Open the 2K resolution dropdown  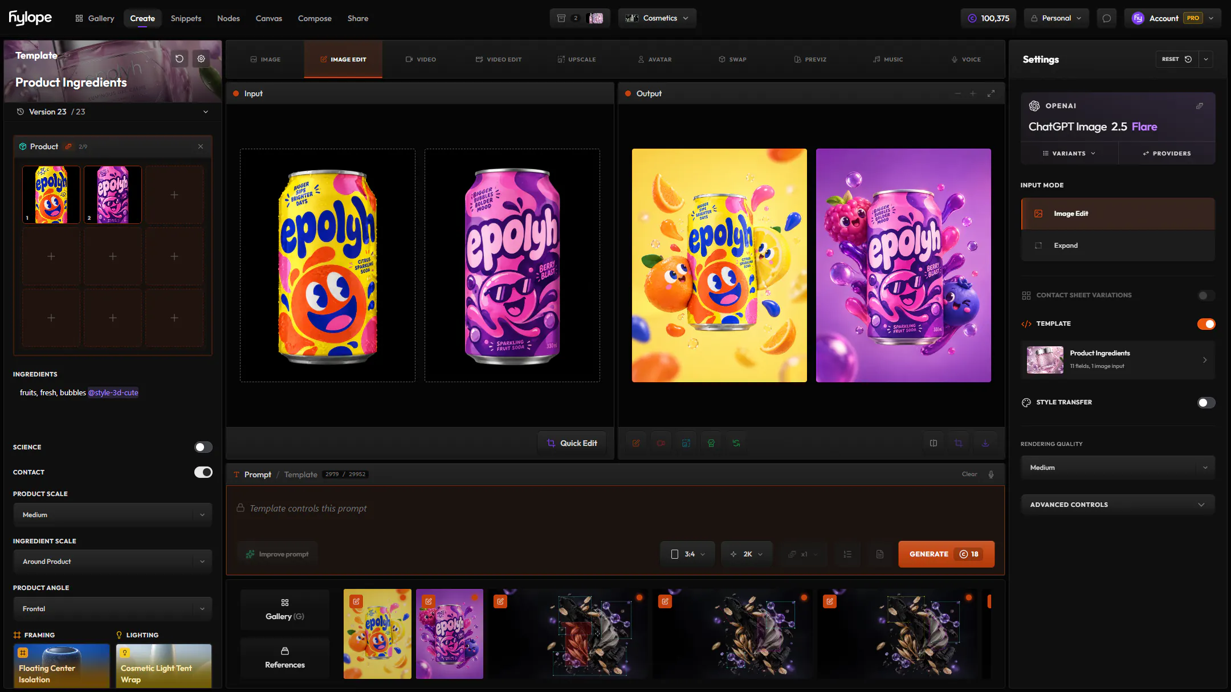click(747, 554)
